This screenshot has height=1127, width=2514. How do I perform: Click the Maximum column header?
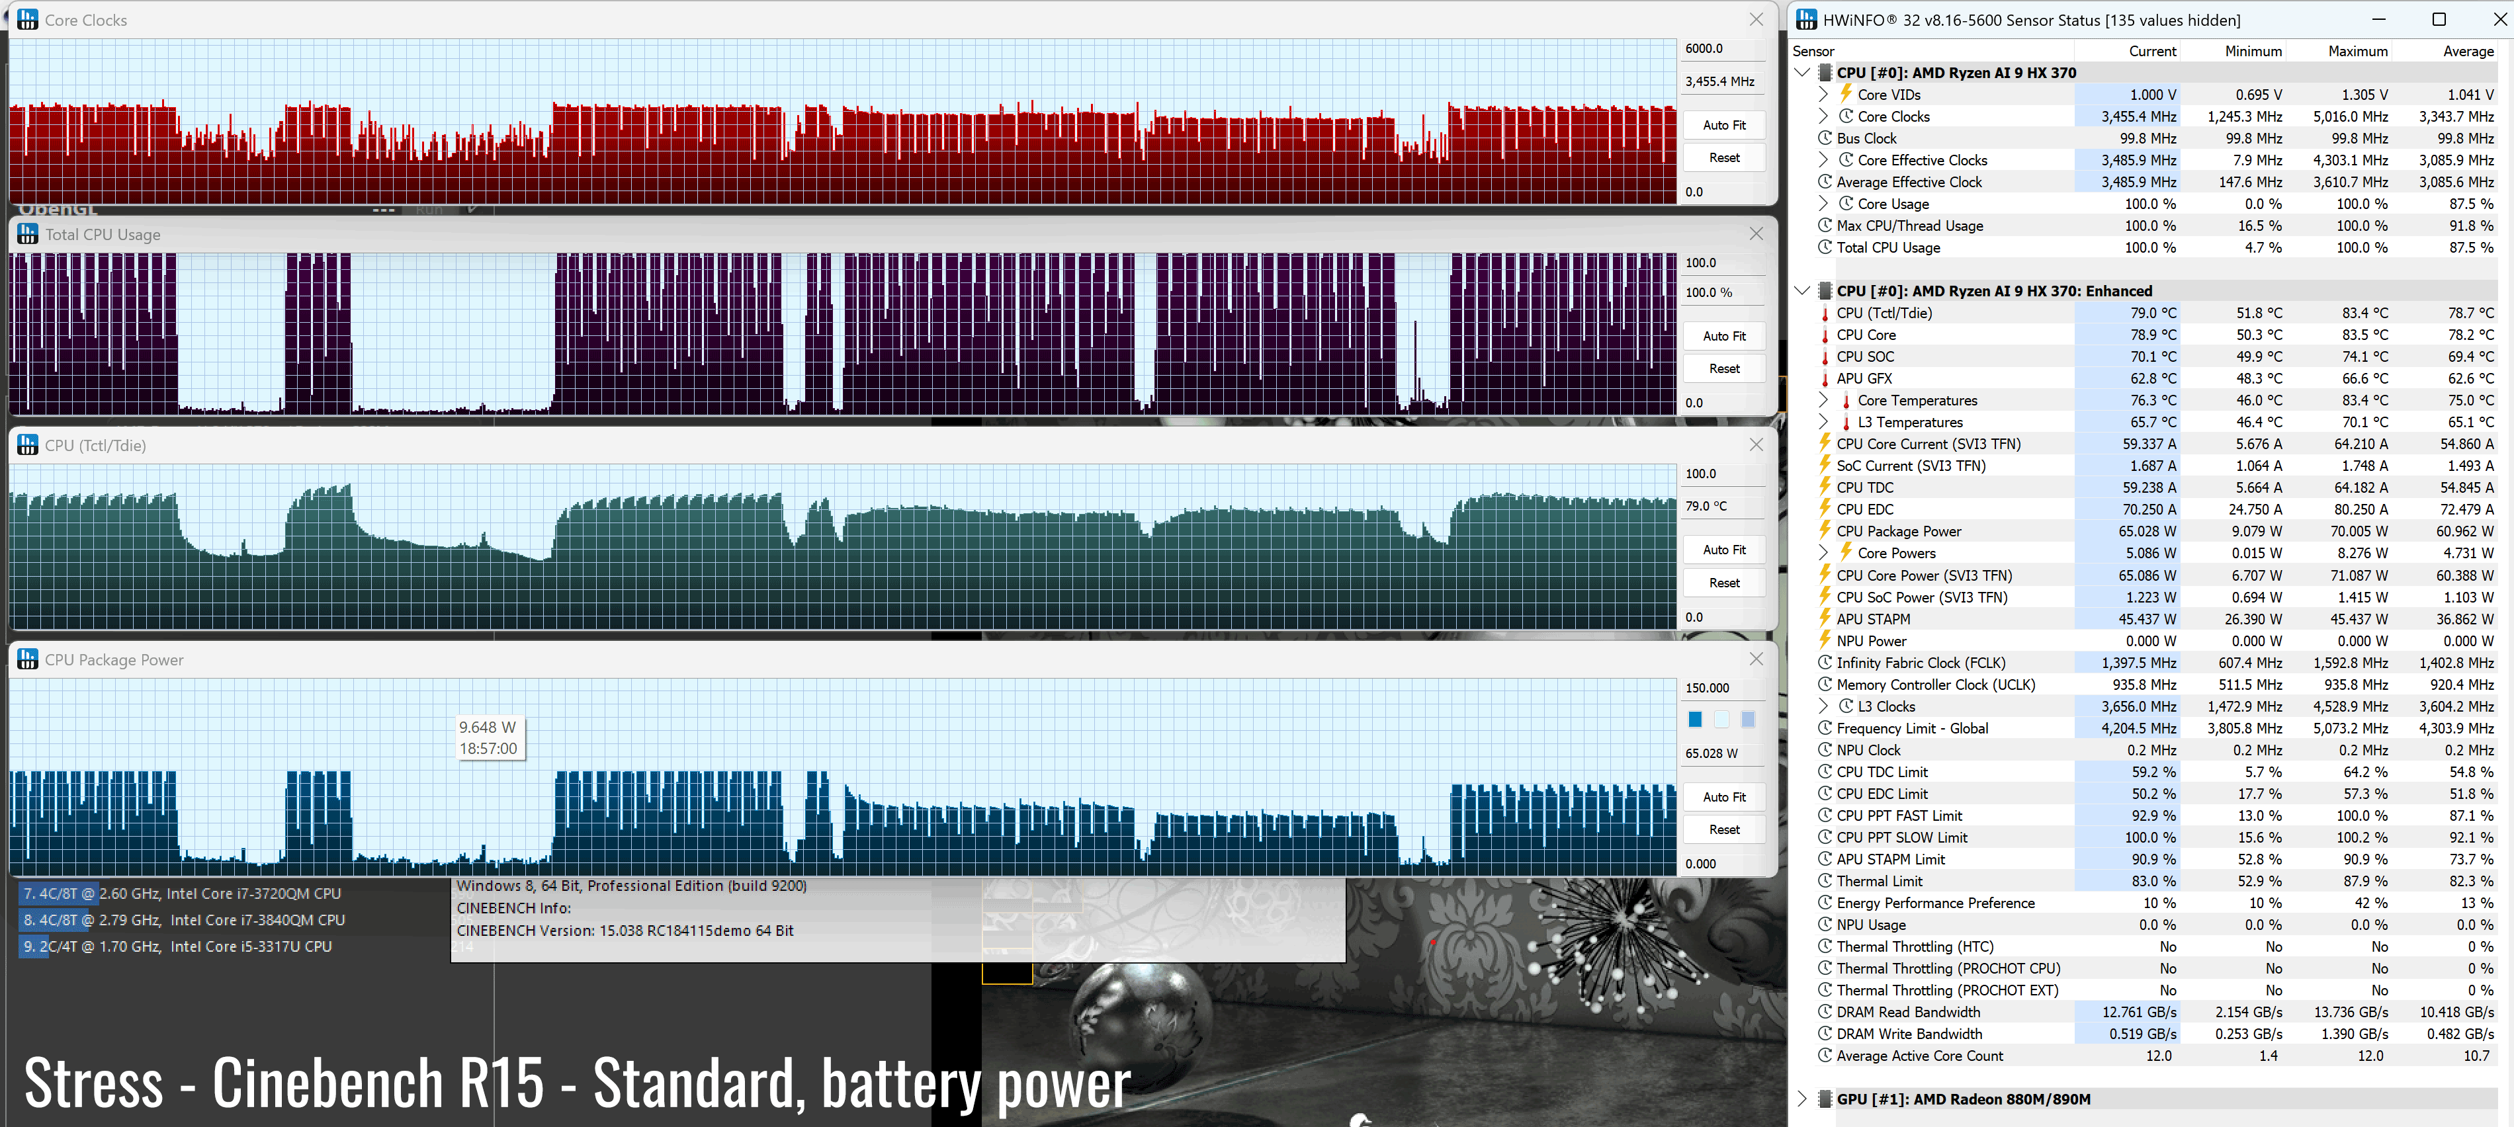2338,51
